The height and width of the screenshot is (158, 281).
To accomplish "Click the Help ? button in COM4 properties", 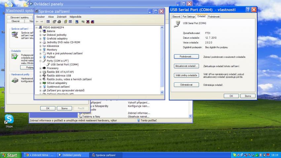I will (248, 10).
